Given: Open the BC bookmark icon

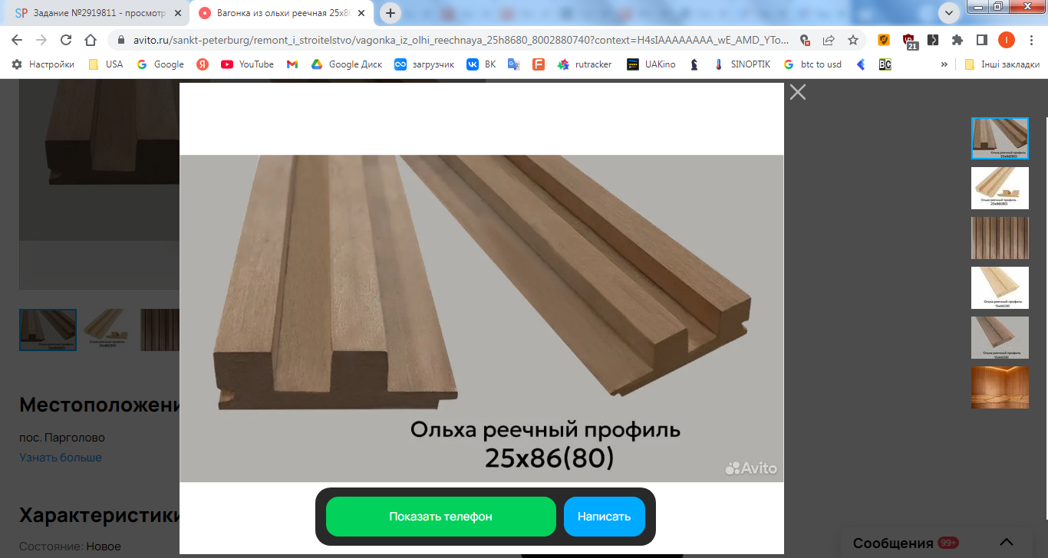Looking at the screenshot, I should [885, 64].
